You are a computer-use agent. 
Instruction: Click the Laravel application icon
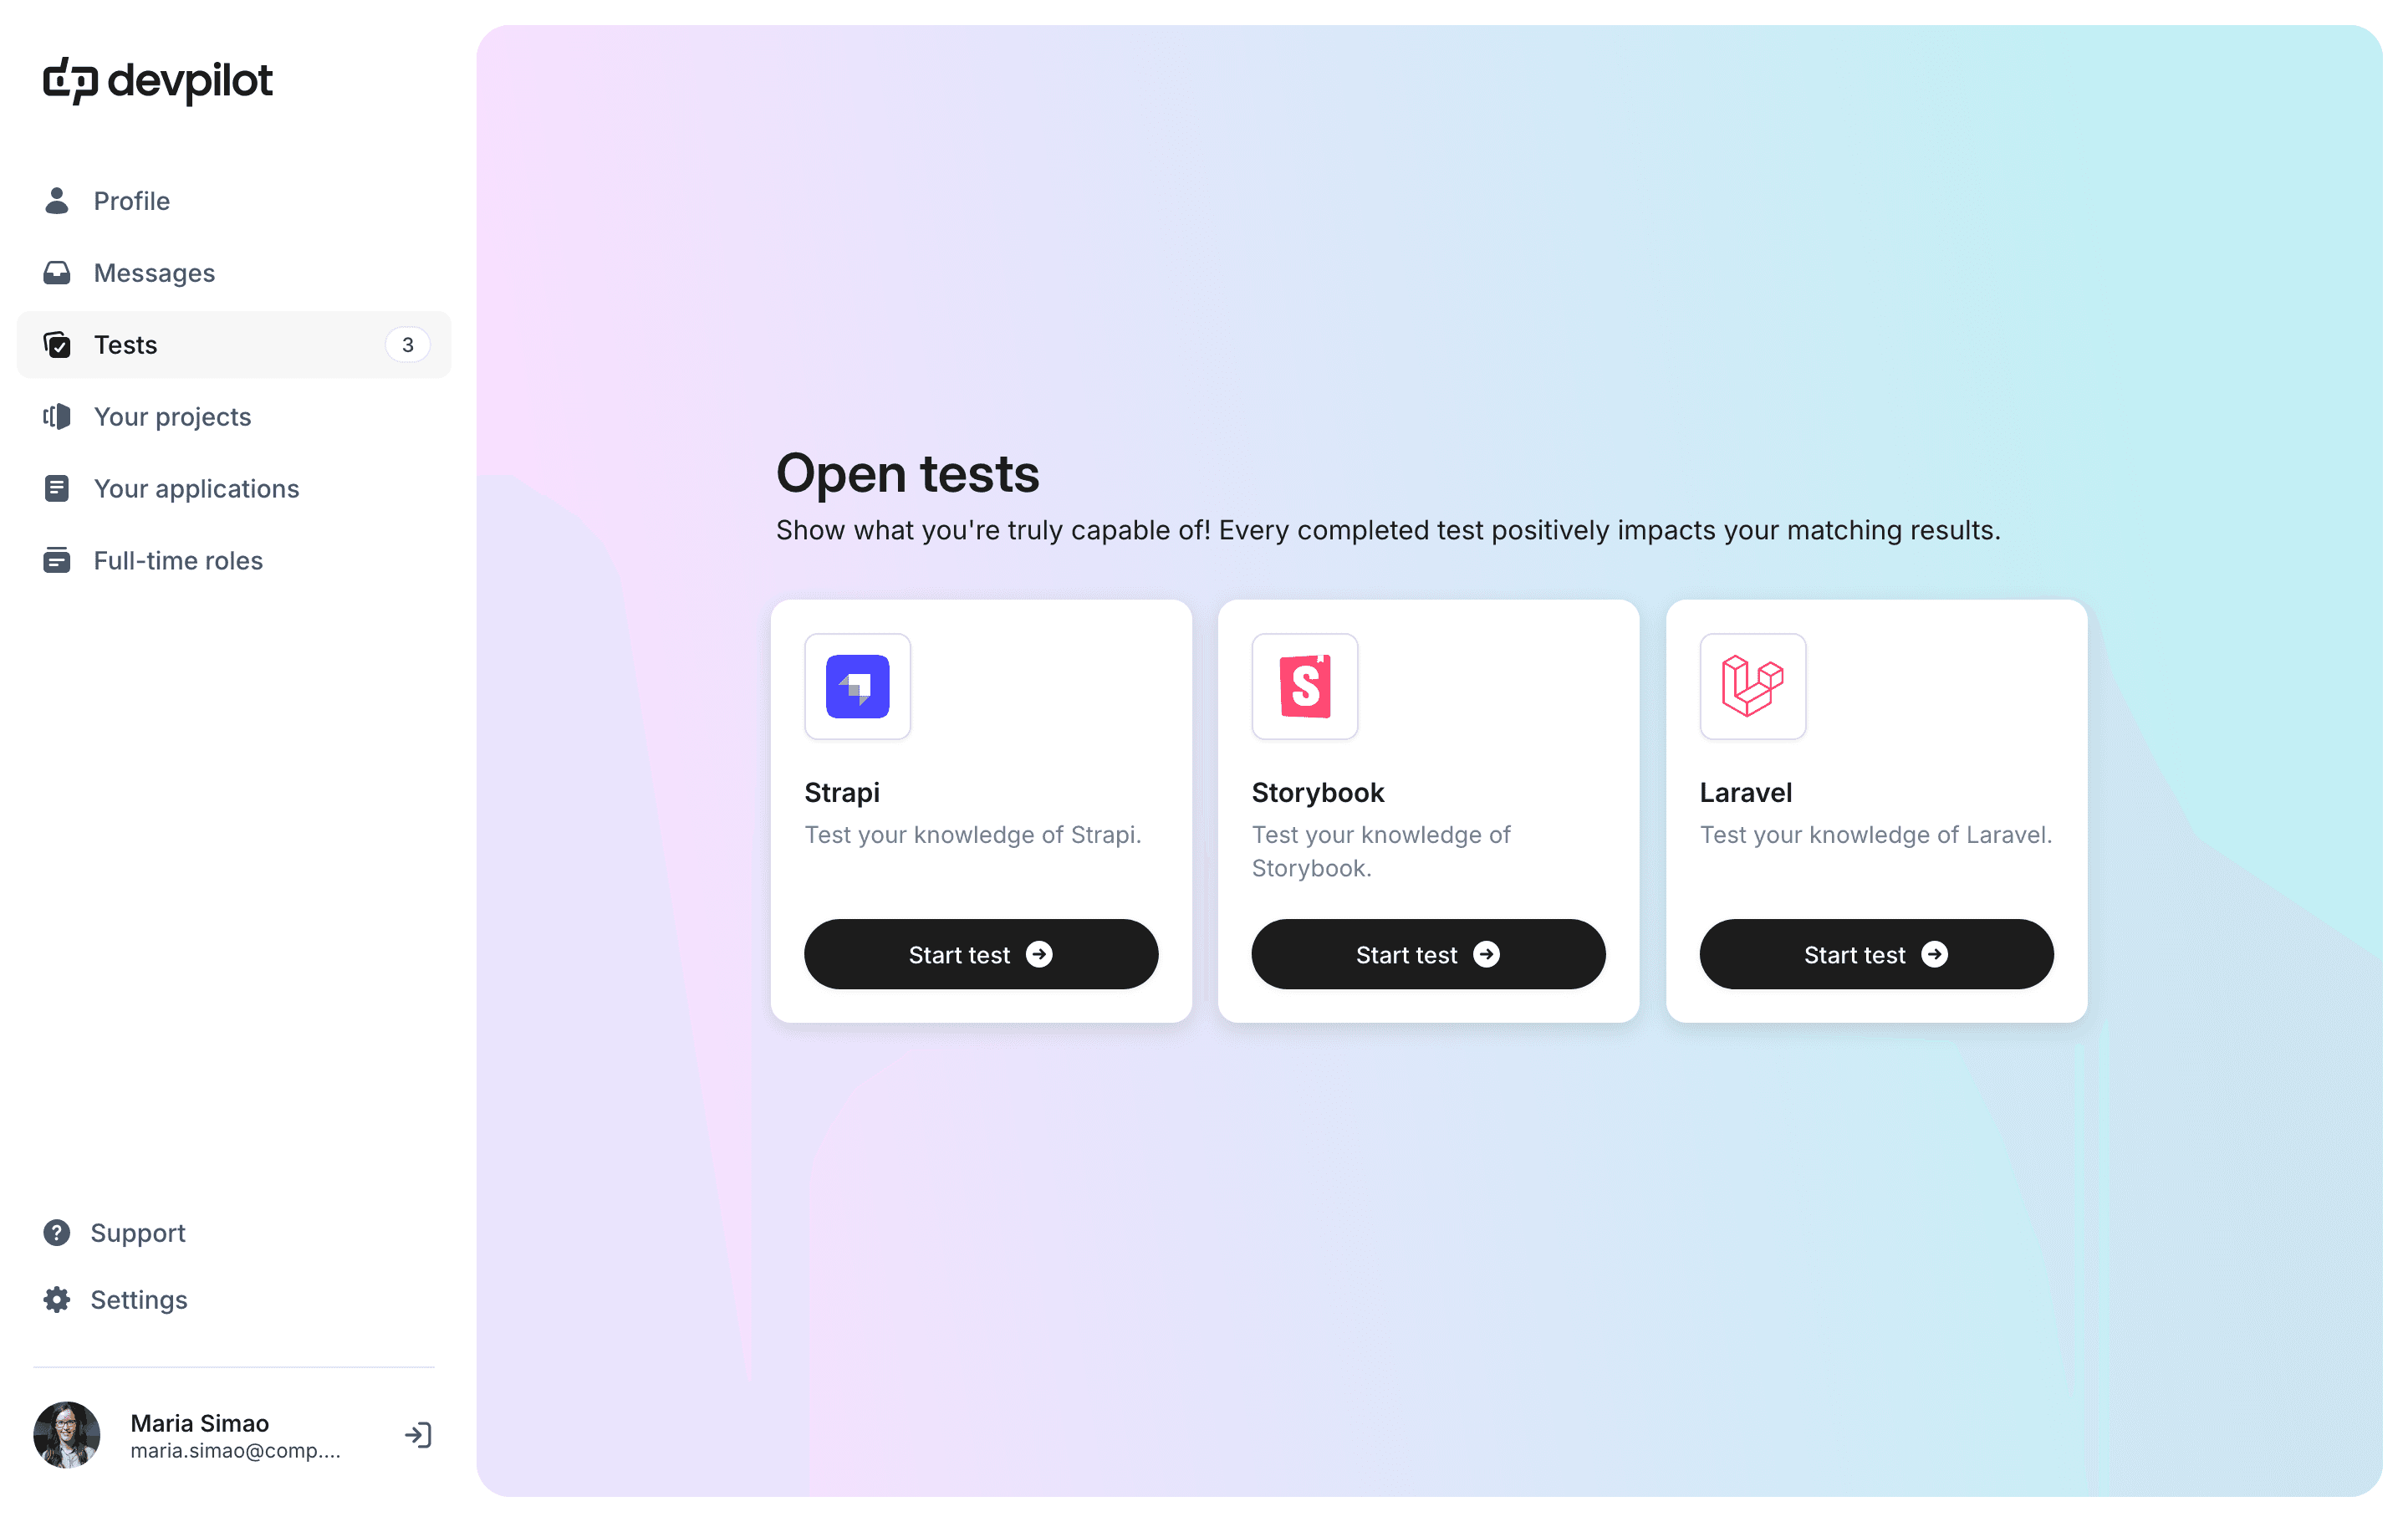[x=1752, y=684]
